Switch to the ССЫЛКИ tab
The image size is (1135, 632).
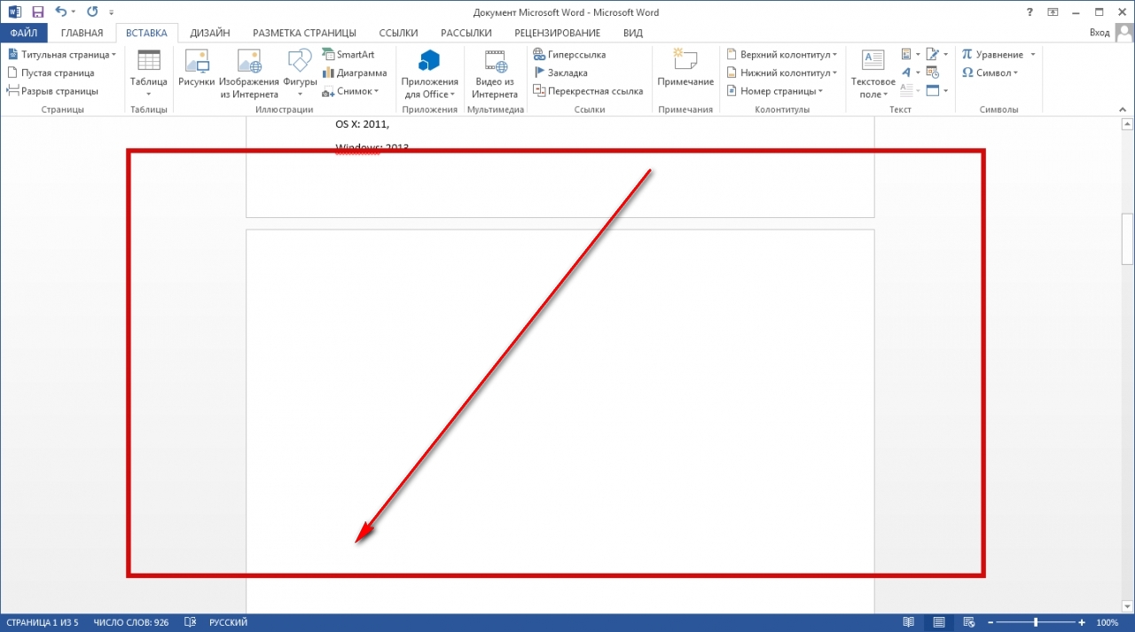(x=397, y=33)
